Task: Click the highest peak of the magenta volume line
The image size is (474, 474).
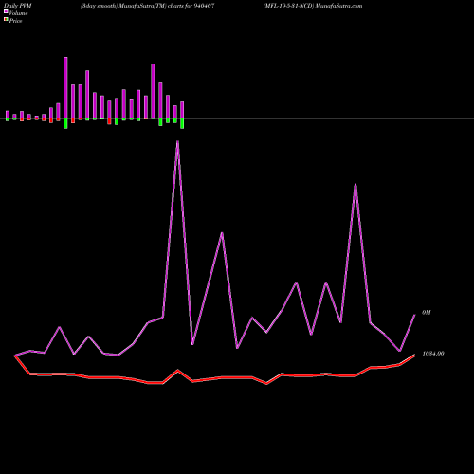Action: click(177, 141)
